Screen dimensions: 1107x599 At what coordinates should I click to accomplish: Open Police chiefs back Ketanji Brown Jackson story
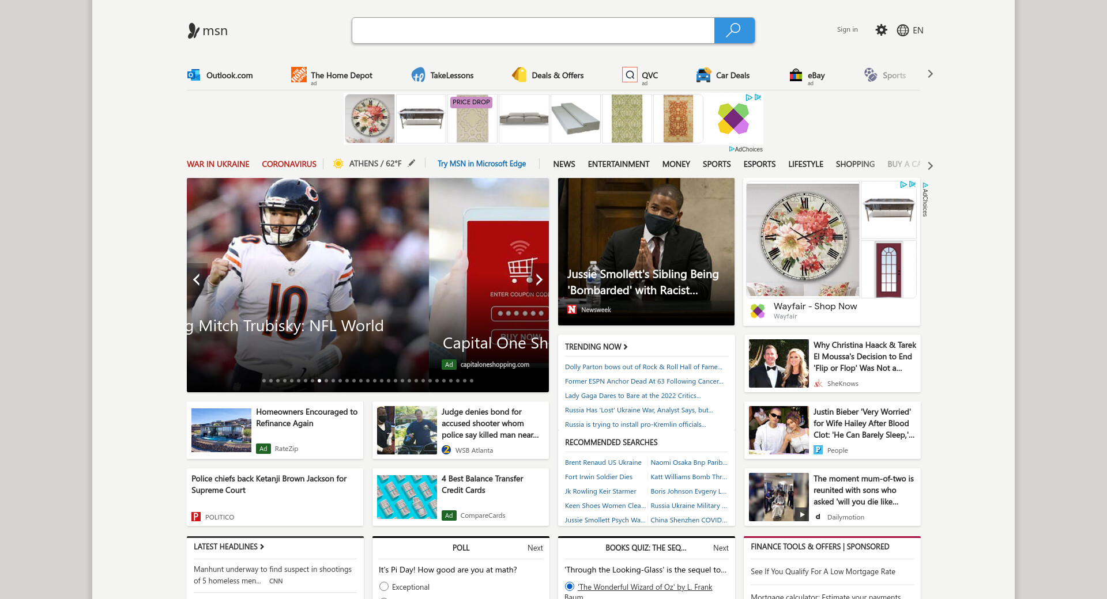[x=269, y=484]
